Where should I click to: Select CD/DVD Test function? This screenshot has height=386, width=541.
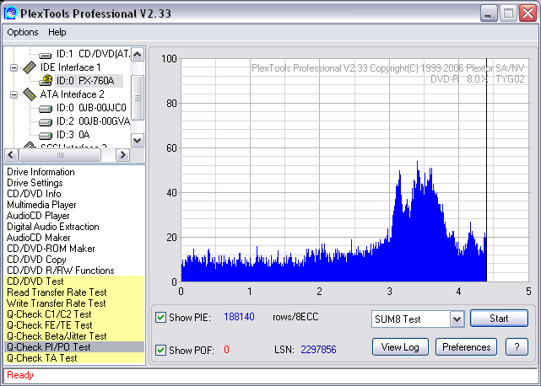point(74,281)
